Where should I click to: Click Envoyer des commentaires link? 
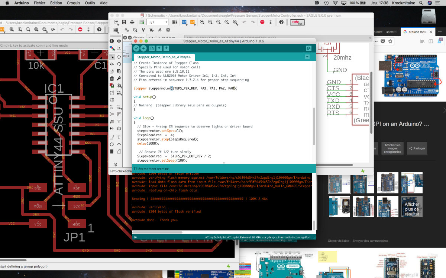[x=370, y=241]
